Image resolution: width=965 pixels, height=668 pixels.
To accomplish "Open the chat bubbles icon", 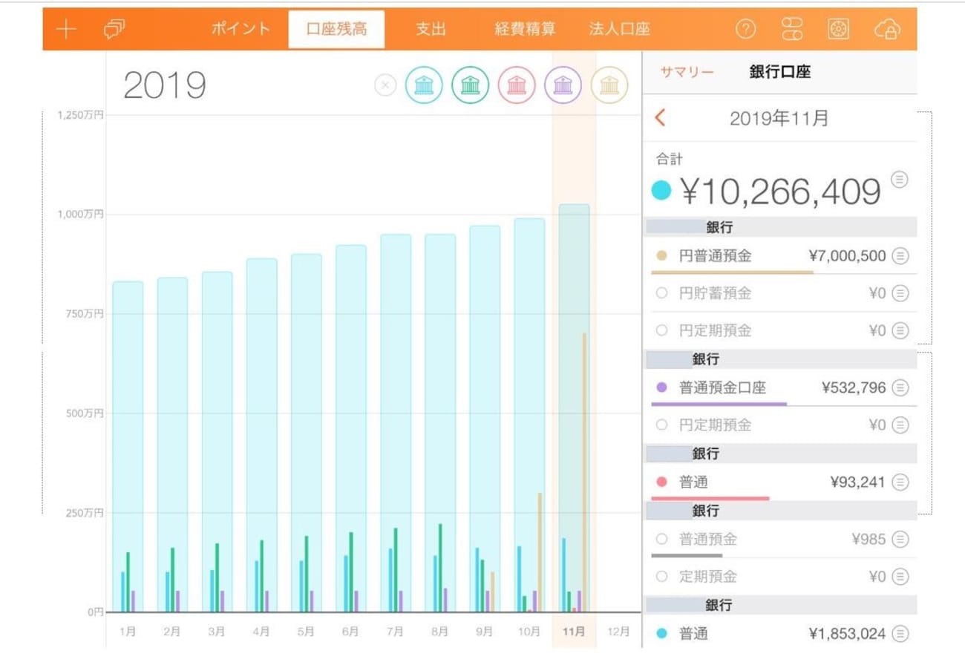I will 114,30.
